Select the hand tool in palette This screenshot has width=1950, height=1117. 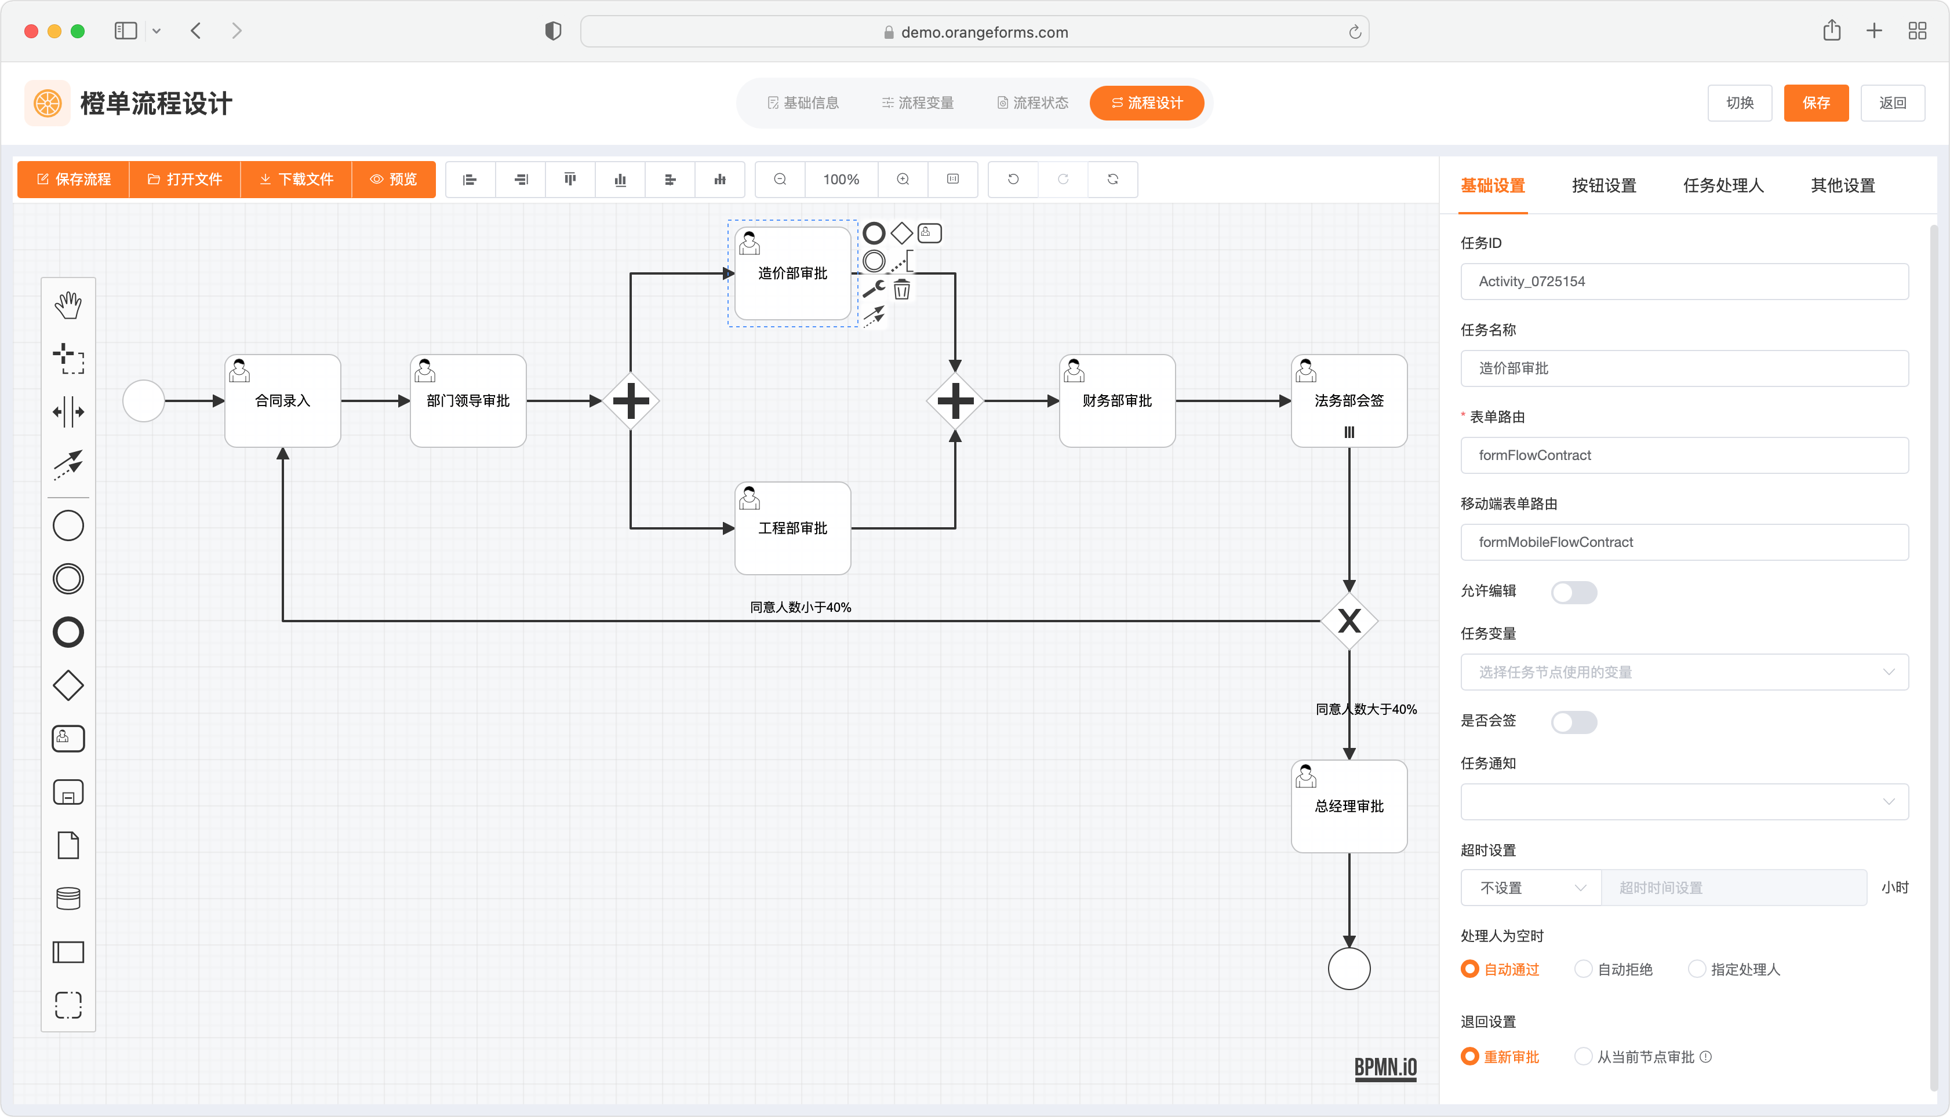pyautogui.click(x=68, y=305)
